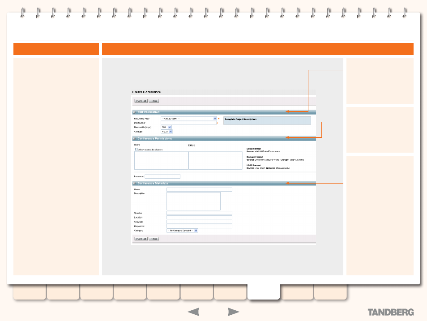
Task: Click the Recording Alias label
Action: point(141,119)
